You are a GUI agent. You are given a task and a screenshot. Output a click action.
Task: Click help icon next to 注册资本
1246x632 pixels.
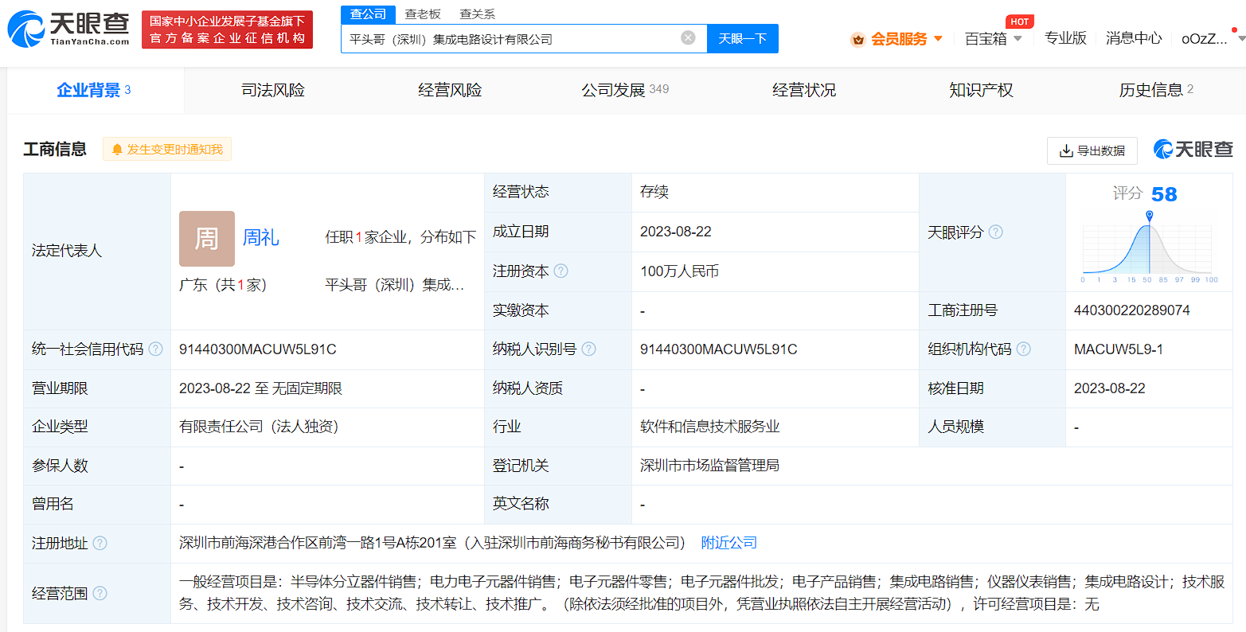[x=561, y=271]
